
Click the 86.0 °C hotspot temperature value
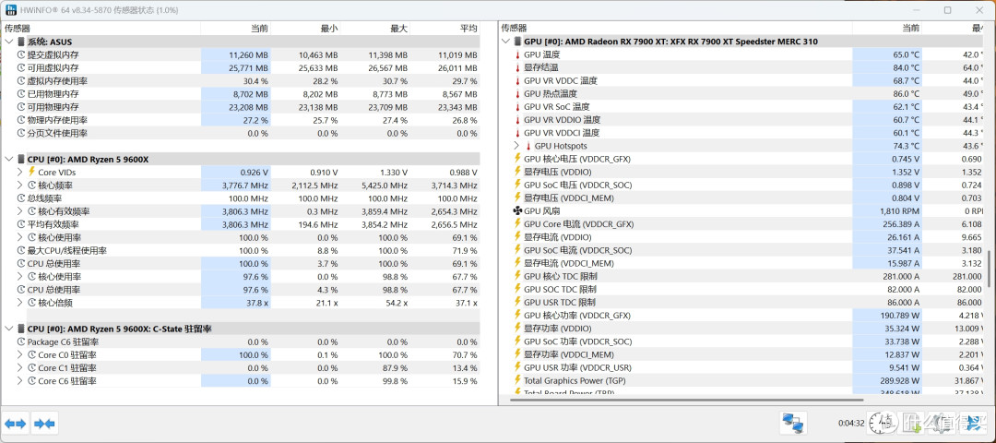tap(907, 93)
